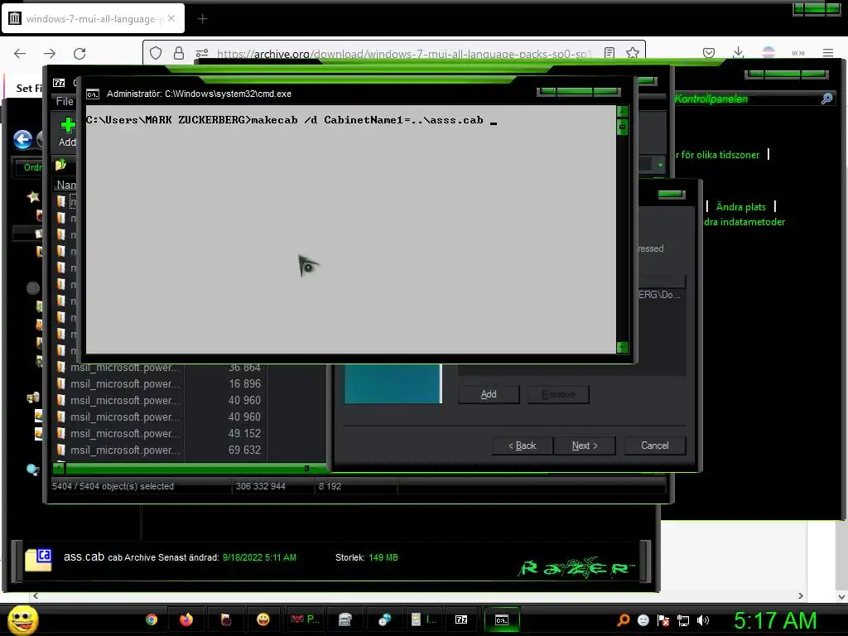Viewport: 848px width, 636px height.
Task: Click the Firefox back arrow
Action: point(20,53)
